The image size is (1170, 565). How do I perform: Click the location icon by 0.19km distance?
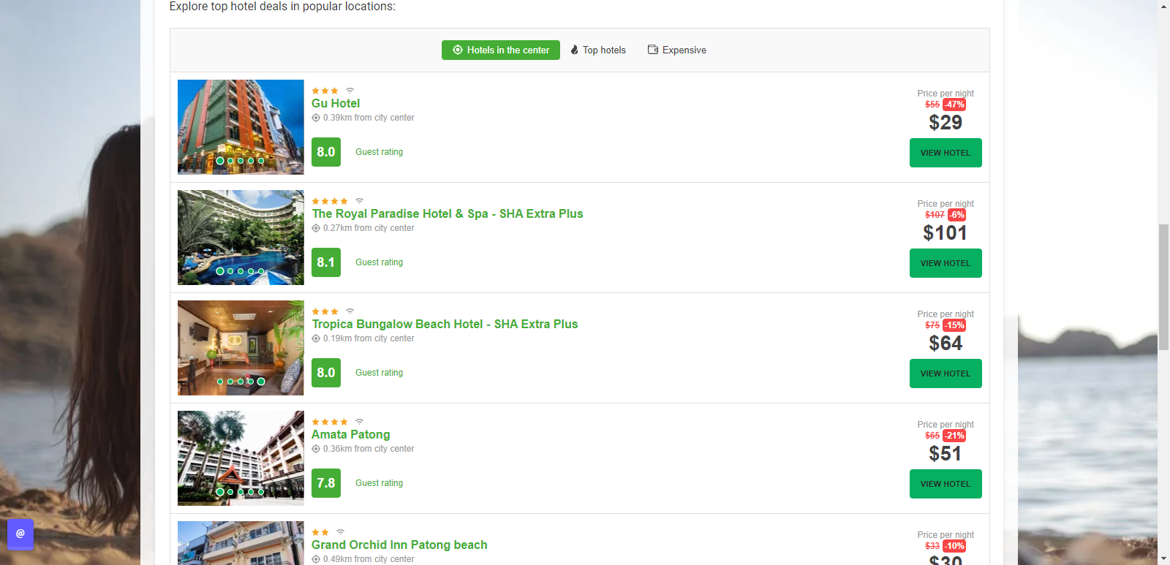click(316, 338)
